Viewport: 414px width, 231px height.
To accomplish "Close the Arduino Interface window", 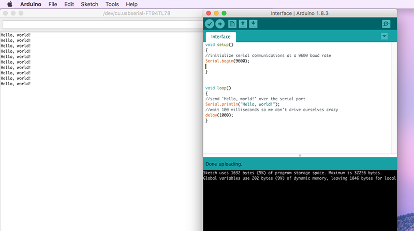I will point(209,13).
